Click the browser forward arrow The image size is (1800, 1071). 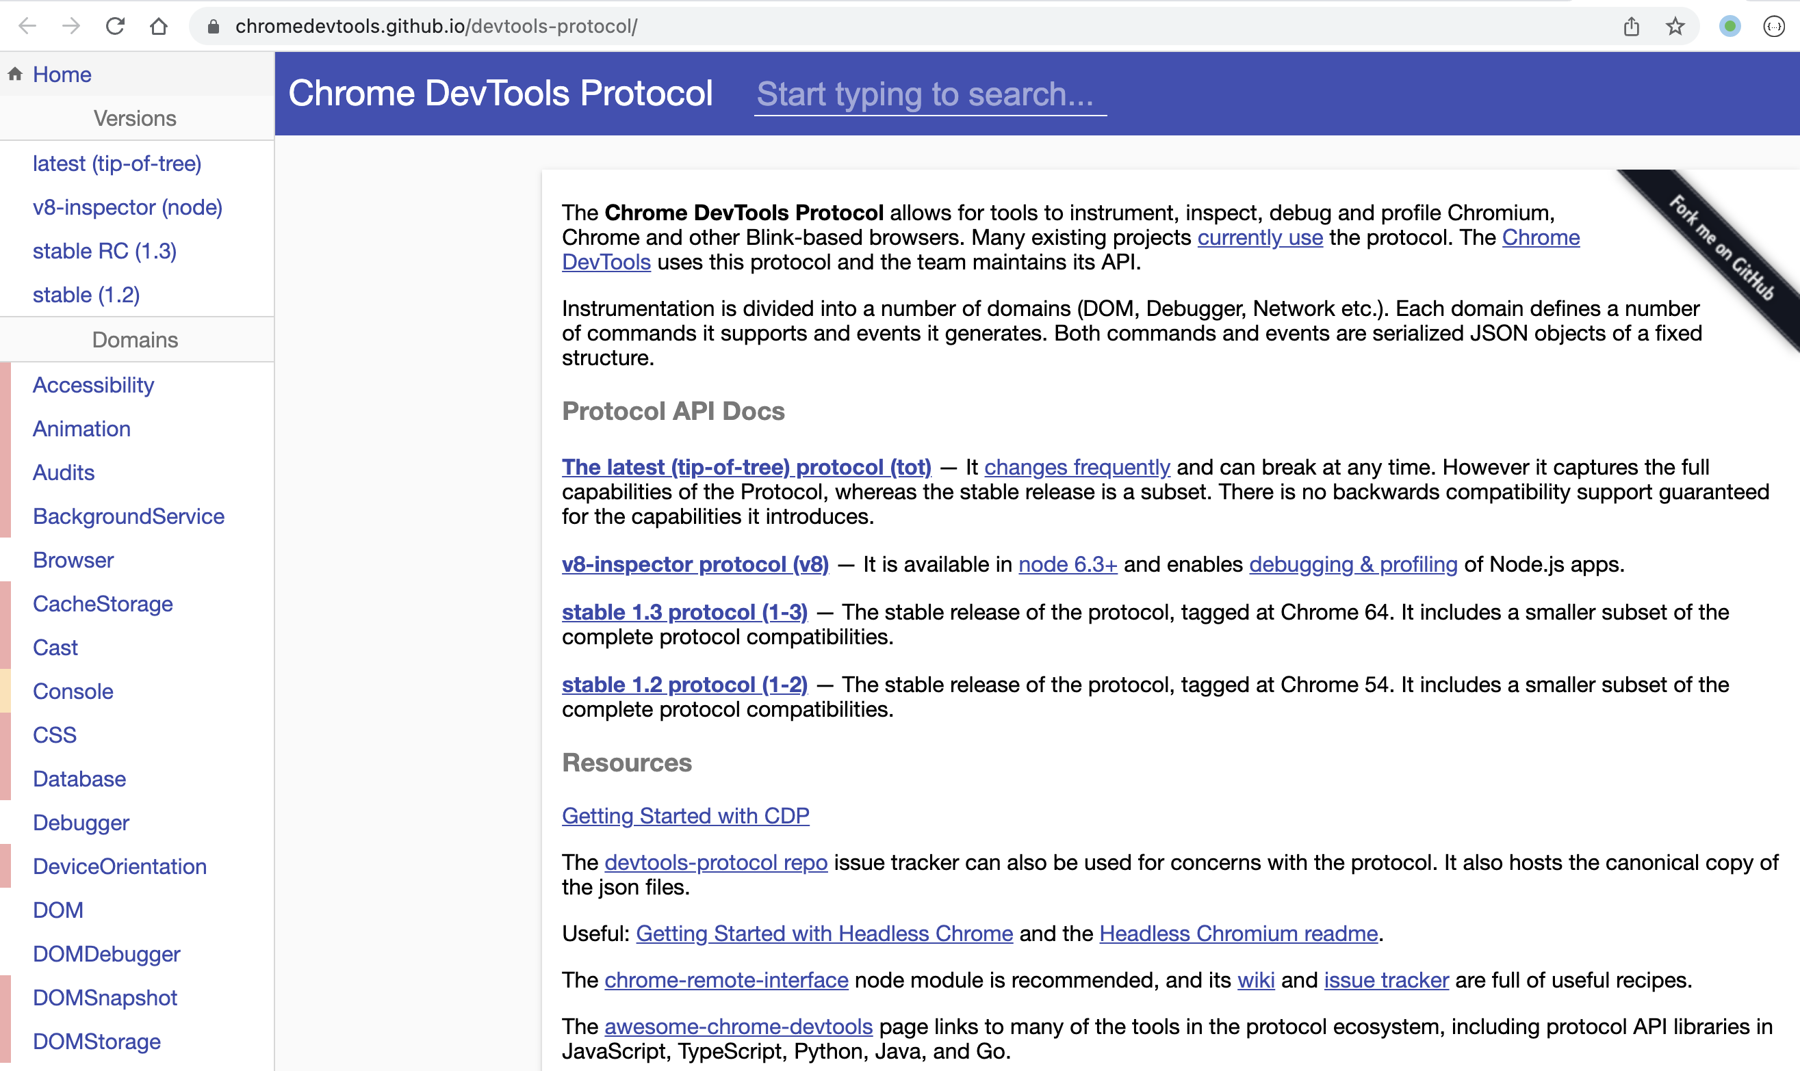coord(70,27)
